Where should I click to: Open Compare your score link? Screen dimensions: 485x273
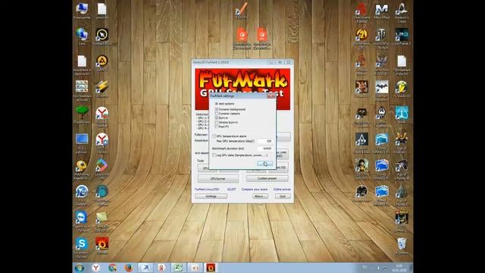coord(255,189)
